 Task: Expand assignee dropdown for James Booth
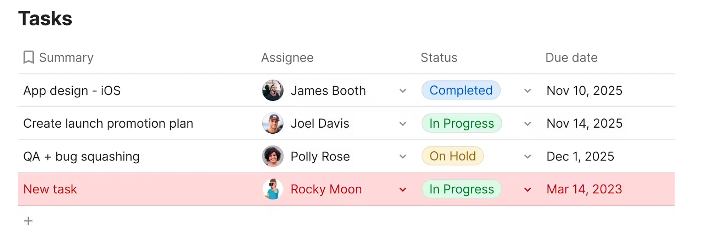(403, 91)
